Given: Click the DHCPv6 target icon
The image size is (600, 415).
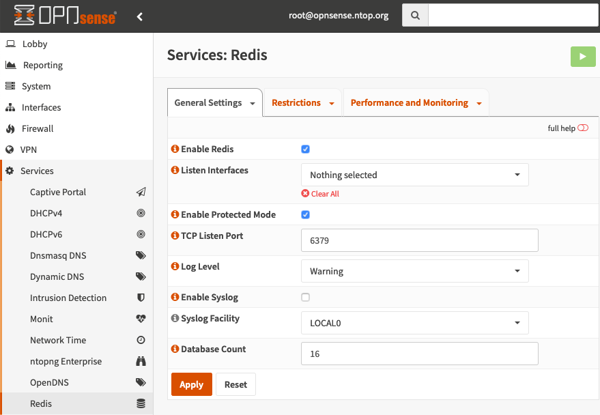Looking at the screenshot, I should (141, 234).
